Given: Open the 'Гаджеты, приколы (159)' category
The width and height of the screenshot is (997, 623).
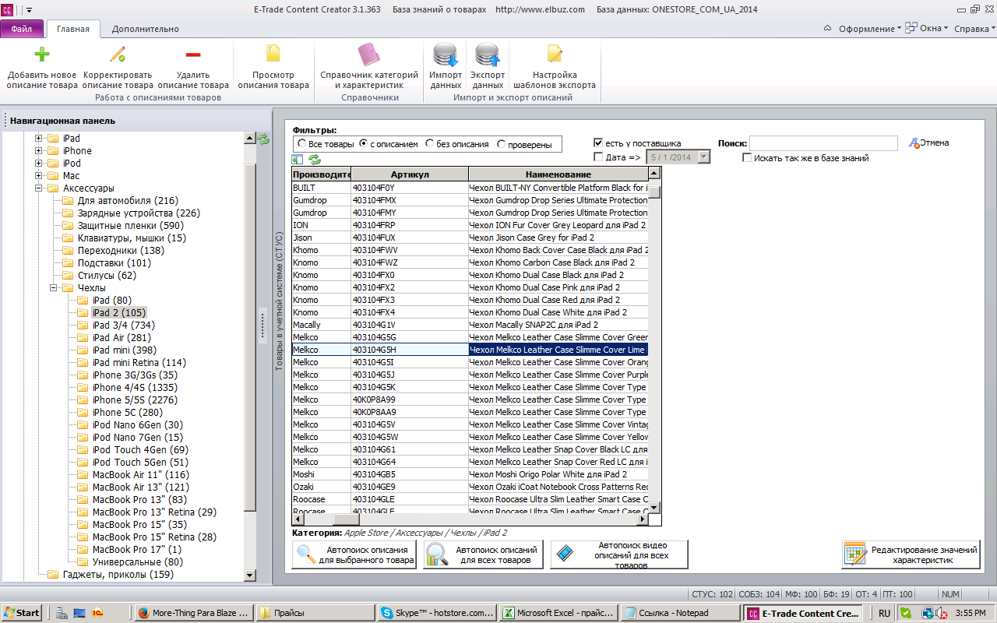Looking at the screenshot, I should [118, 575].
